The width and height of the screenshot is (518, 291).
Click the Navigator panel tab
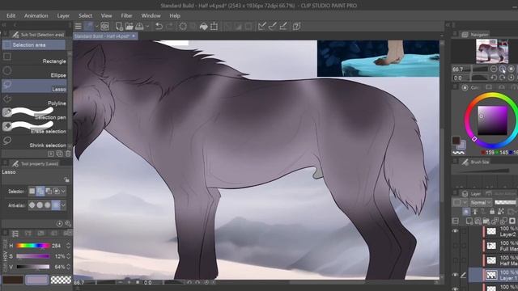tap(475, 34)
